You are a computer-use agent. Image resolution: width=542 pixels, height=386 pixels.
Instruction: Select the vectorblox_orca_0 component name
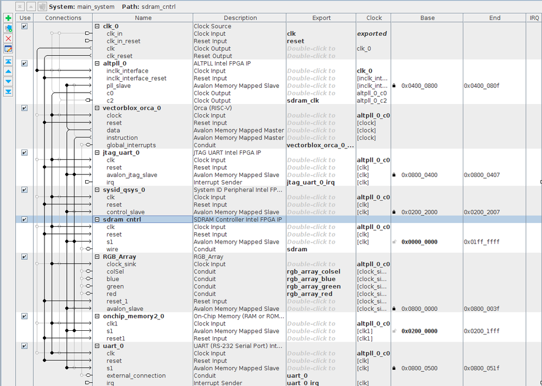tap(132, 108)
